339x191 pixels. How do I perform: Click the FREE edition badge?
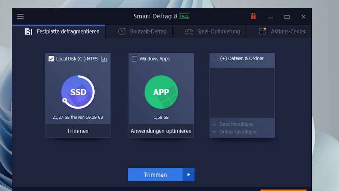coord(184,16)
